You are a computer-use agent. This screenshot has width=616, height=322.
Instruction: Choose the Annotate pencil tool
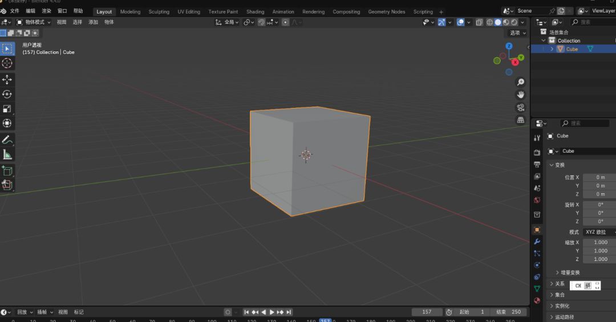click(7, 140)
